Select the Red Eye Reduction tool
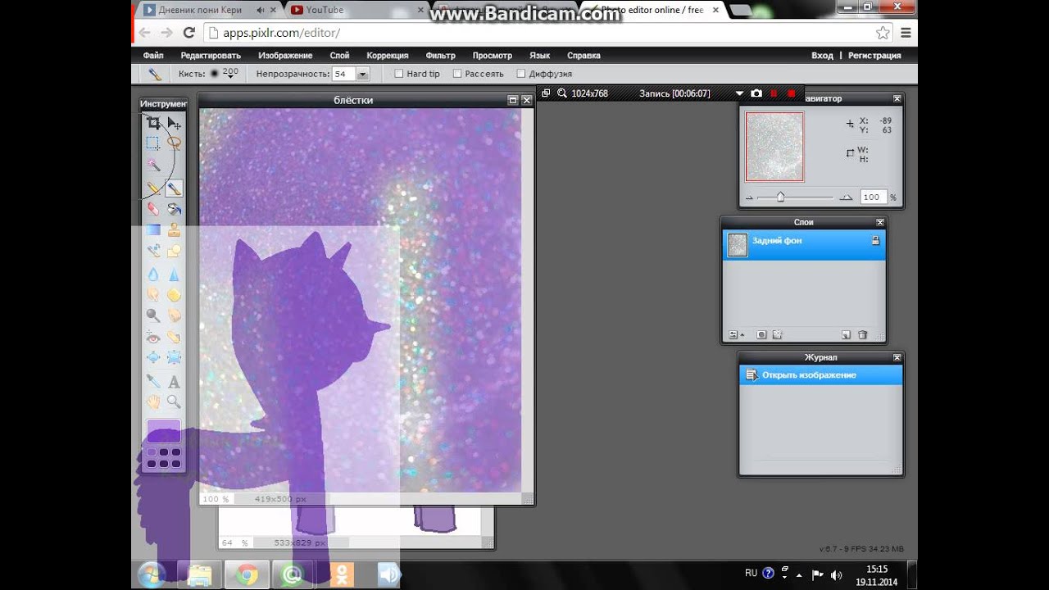1049x590 pixels. (153, 337)
